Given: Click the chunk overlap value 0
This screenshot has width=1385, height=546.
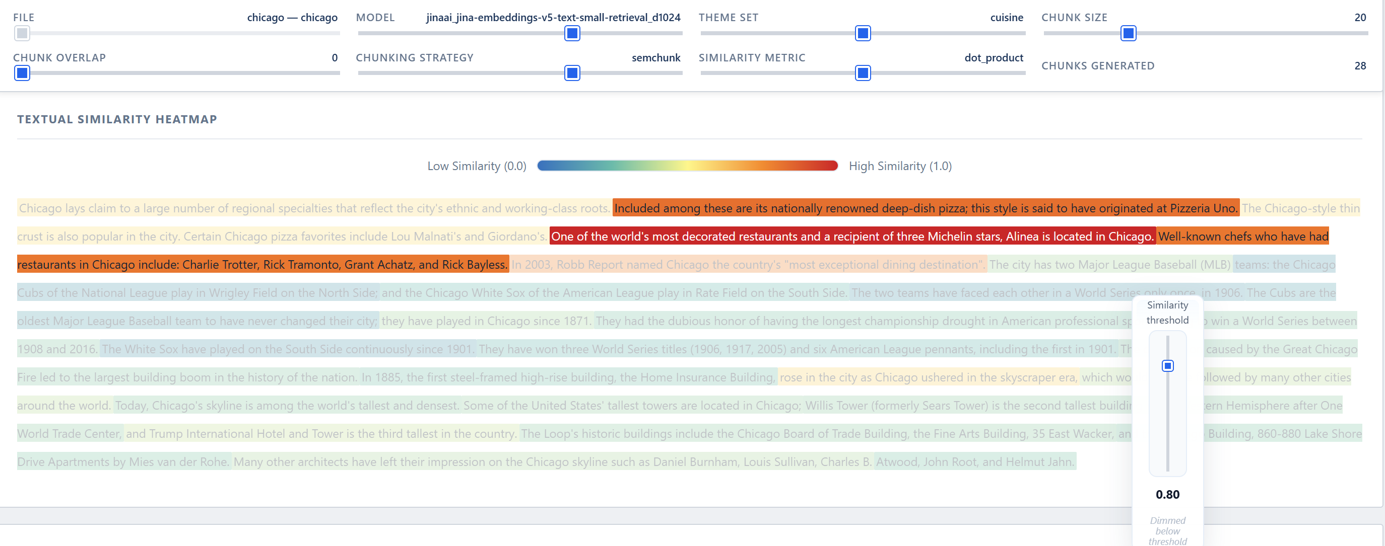Looking at the screenshot, I should pos(335,57).
